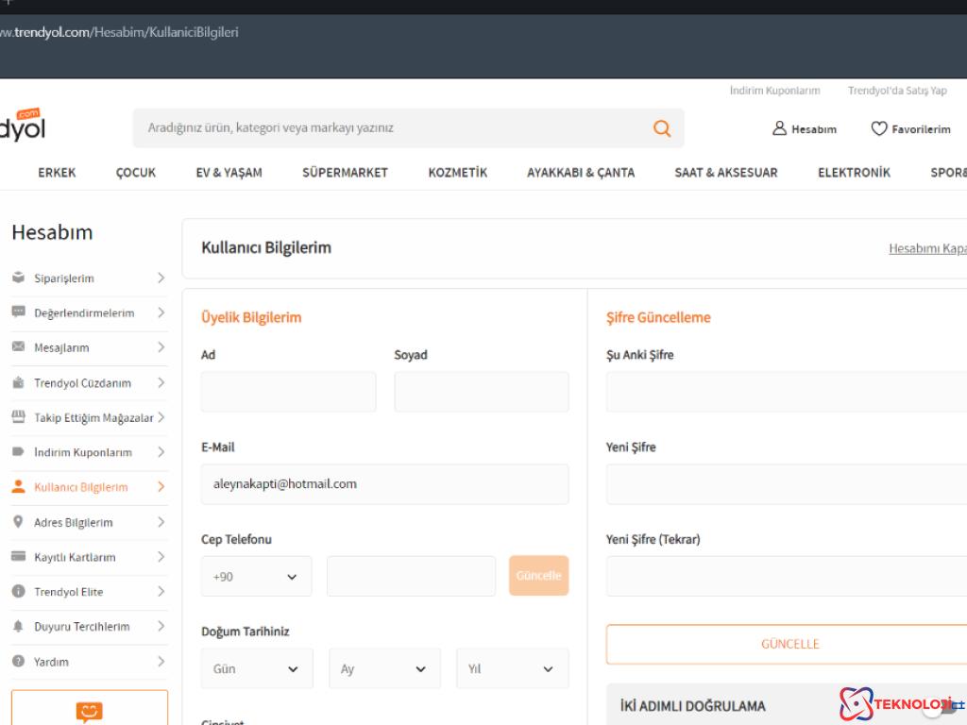Open Değerlendirmelerim in the account sidebar
The width and height of the screenshot is (967, 725).
click(x=85, y=313)
